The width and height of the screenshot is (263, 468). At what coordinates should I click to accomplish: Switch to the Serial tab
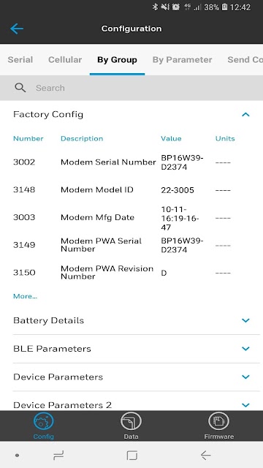20,60
